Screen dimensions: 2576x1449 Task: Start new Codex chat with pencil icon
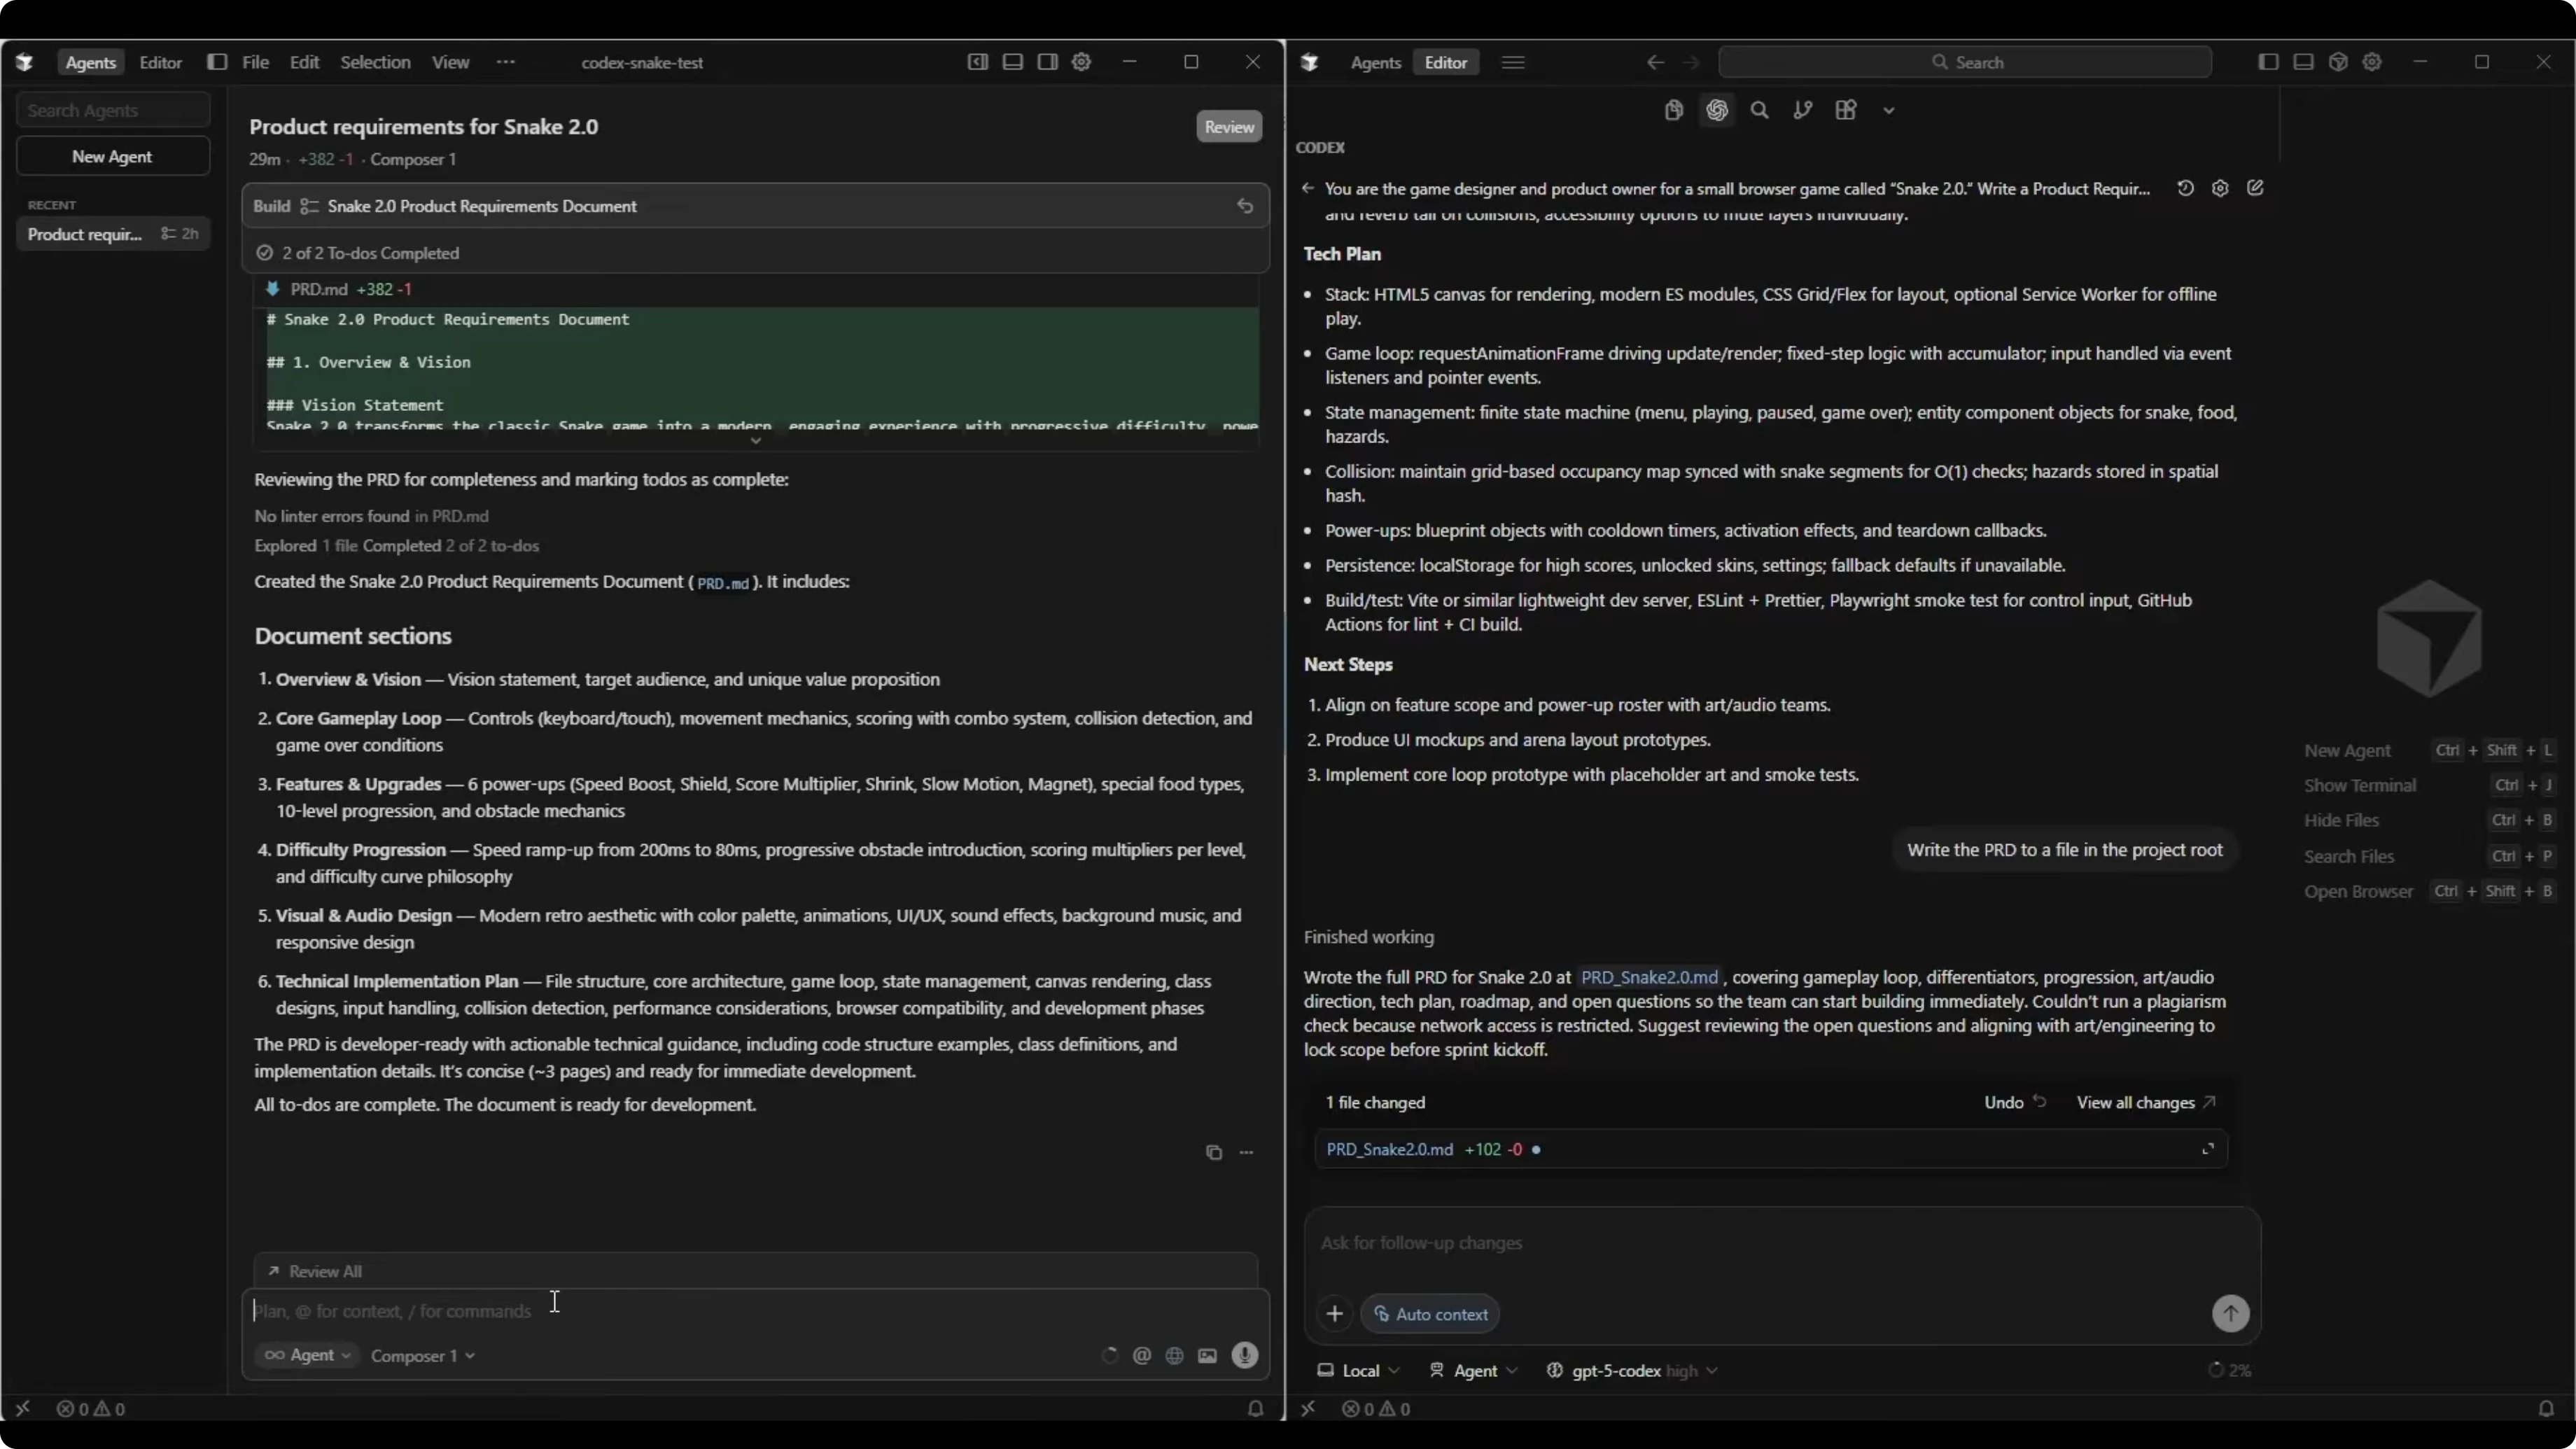[x=2255, y=188]
